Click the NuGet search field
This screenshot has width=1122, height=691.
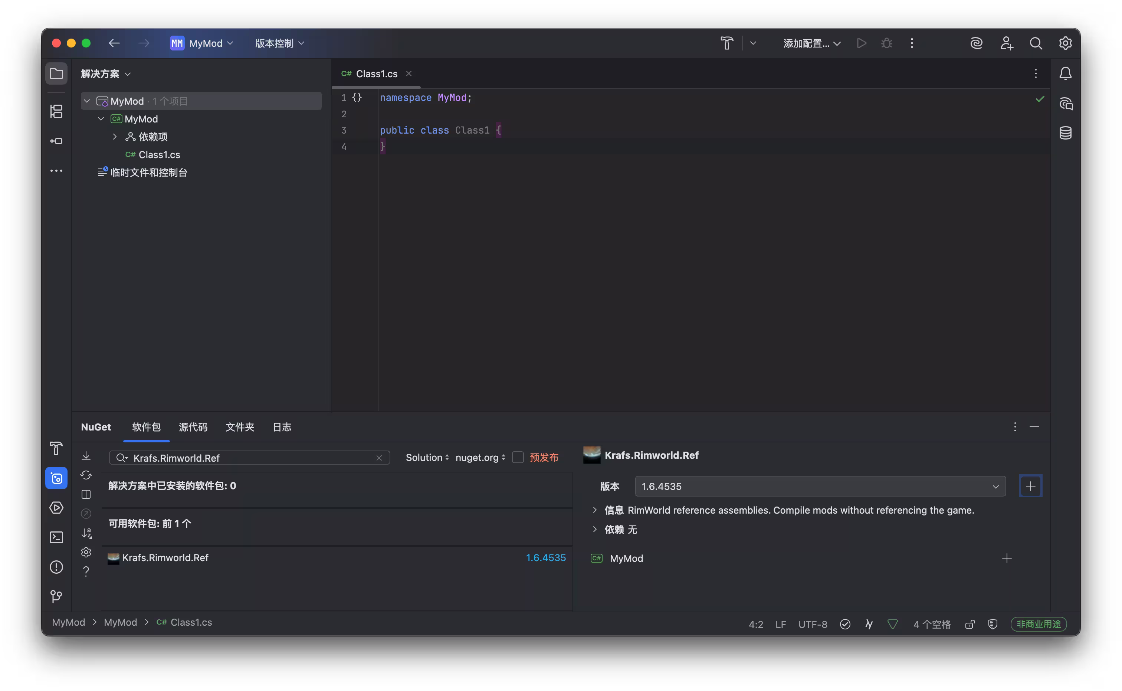click(249, 458)
